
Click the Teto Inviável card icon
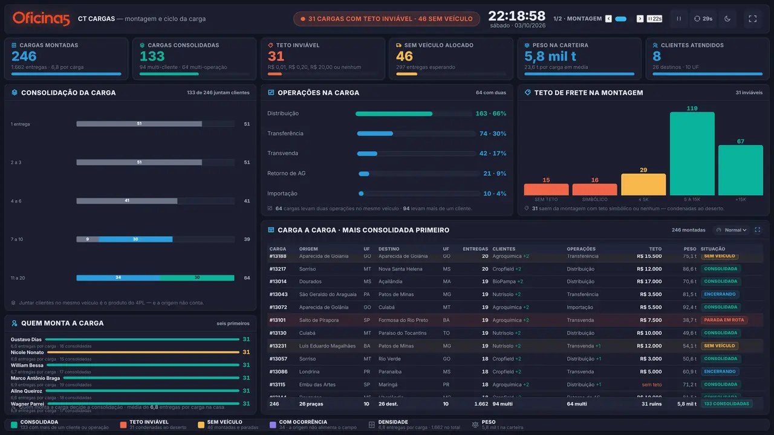click(x=271, y=45)
